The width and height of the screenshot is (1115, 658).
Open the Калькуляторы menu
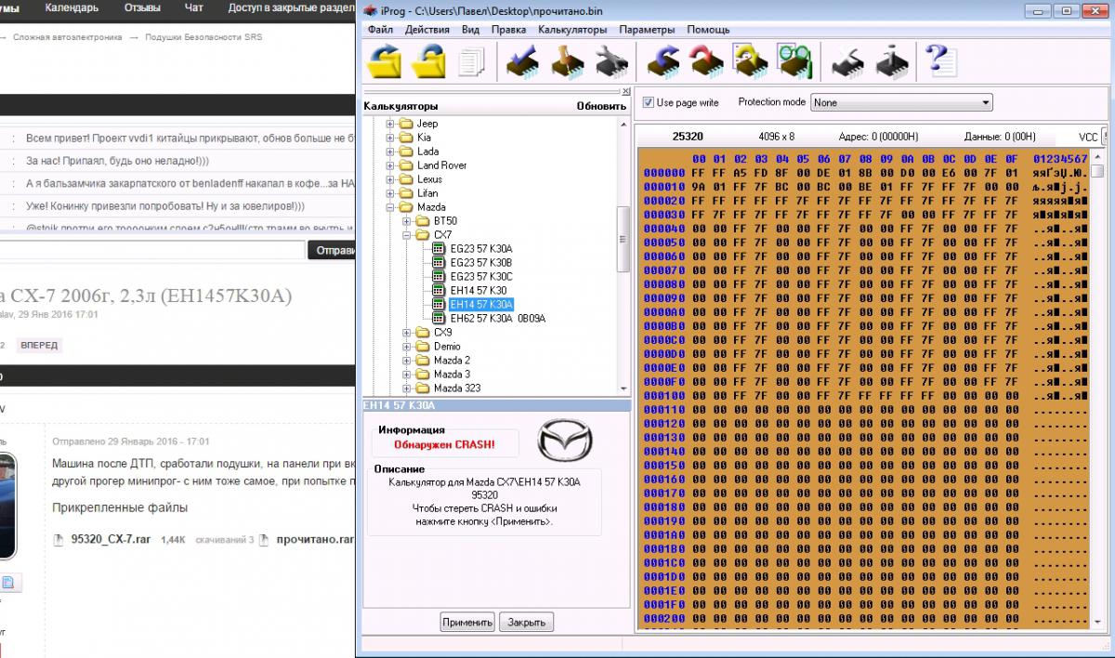(x=572, y=30)
